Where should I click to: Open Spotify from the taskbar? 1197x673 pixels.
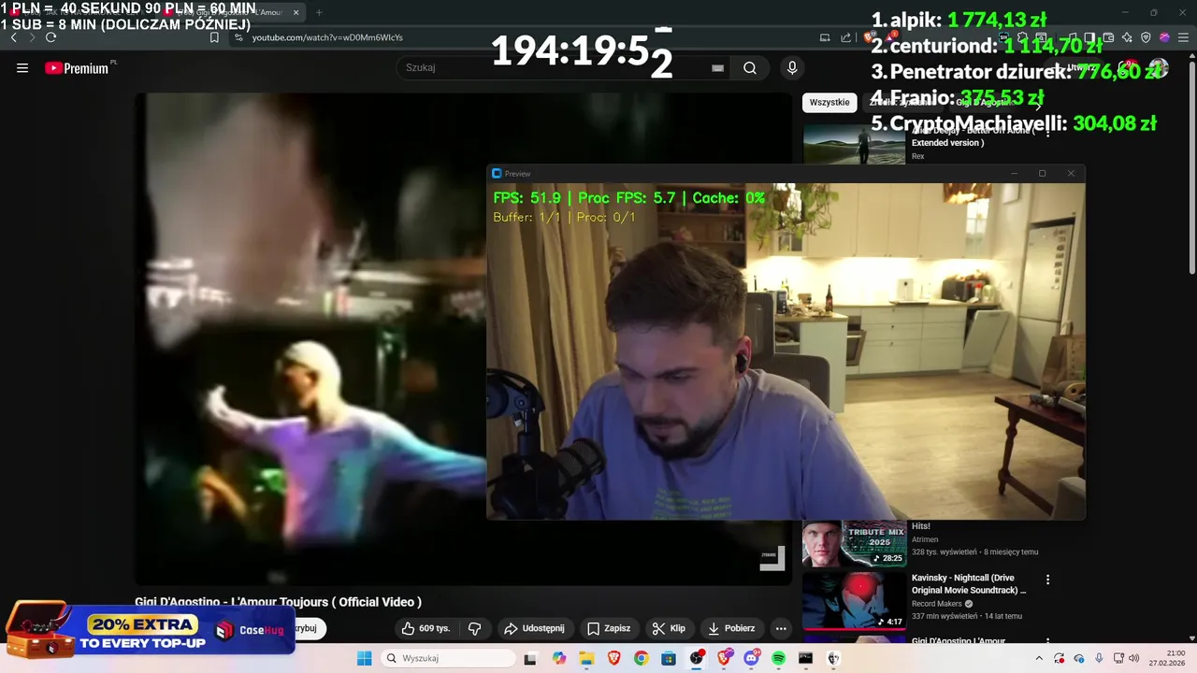(x=779, y=658)
